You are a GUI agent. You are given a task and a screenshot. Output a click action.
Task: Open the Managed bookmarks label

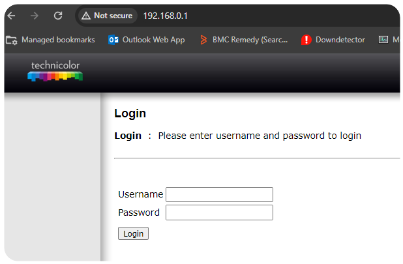click(58, 40)
